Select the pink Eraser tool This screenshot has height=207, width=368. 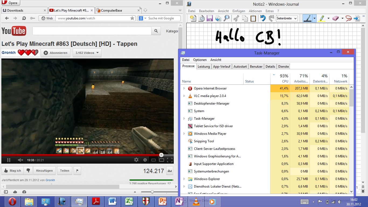pos(335,18)
